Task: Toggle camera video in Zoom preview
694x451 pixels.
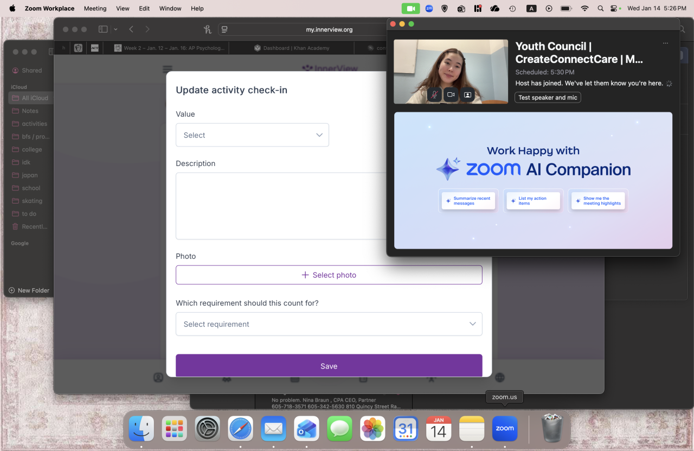Action: click(451, 94)
